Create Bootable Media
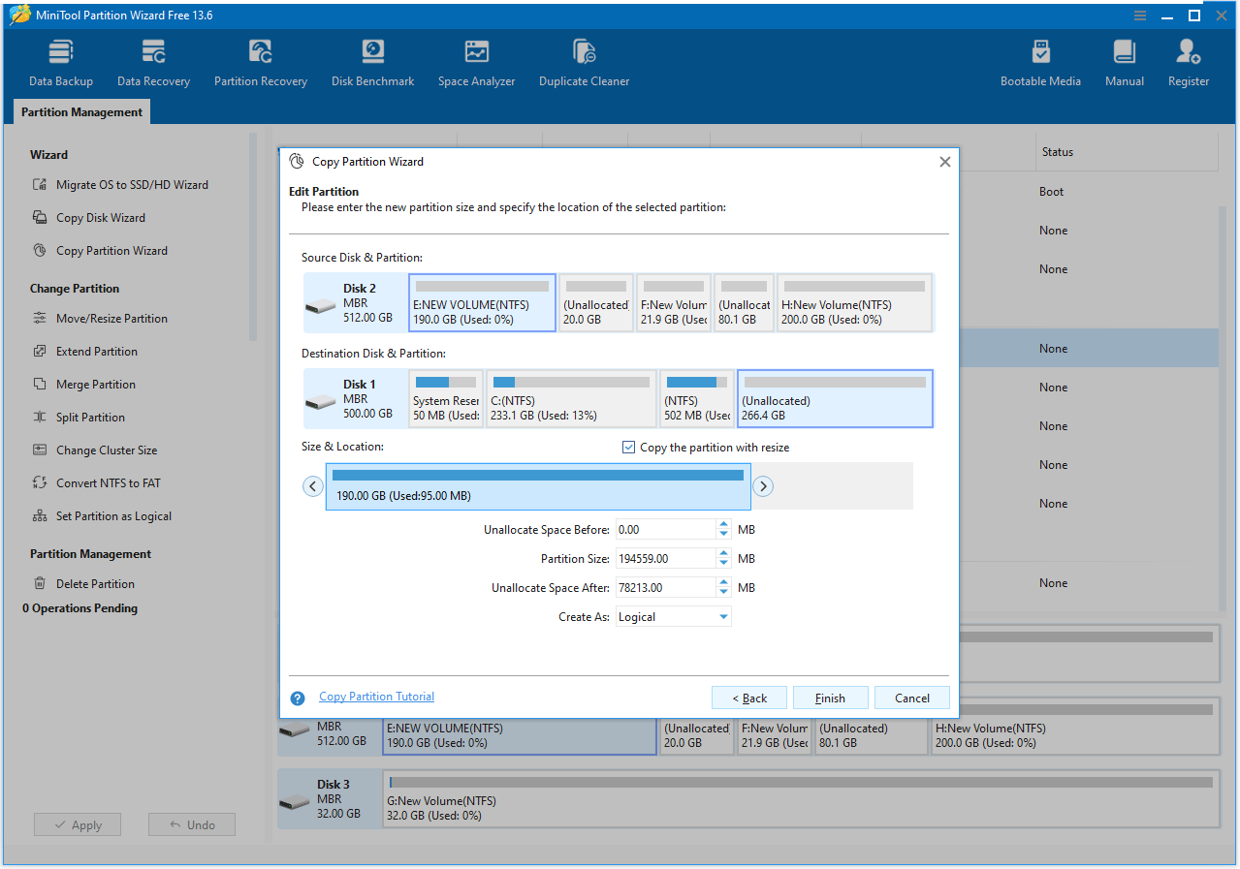 [1040, 64]
